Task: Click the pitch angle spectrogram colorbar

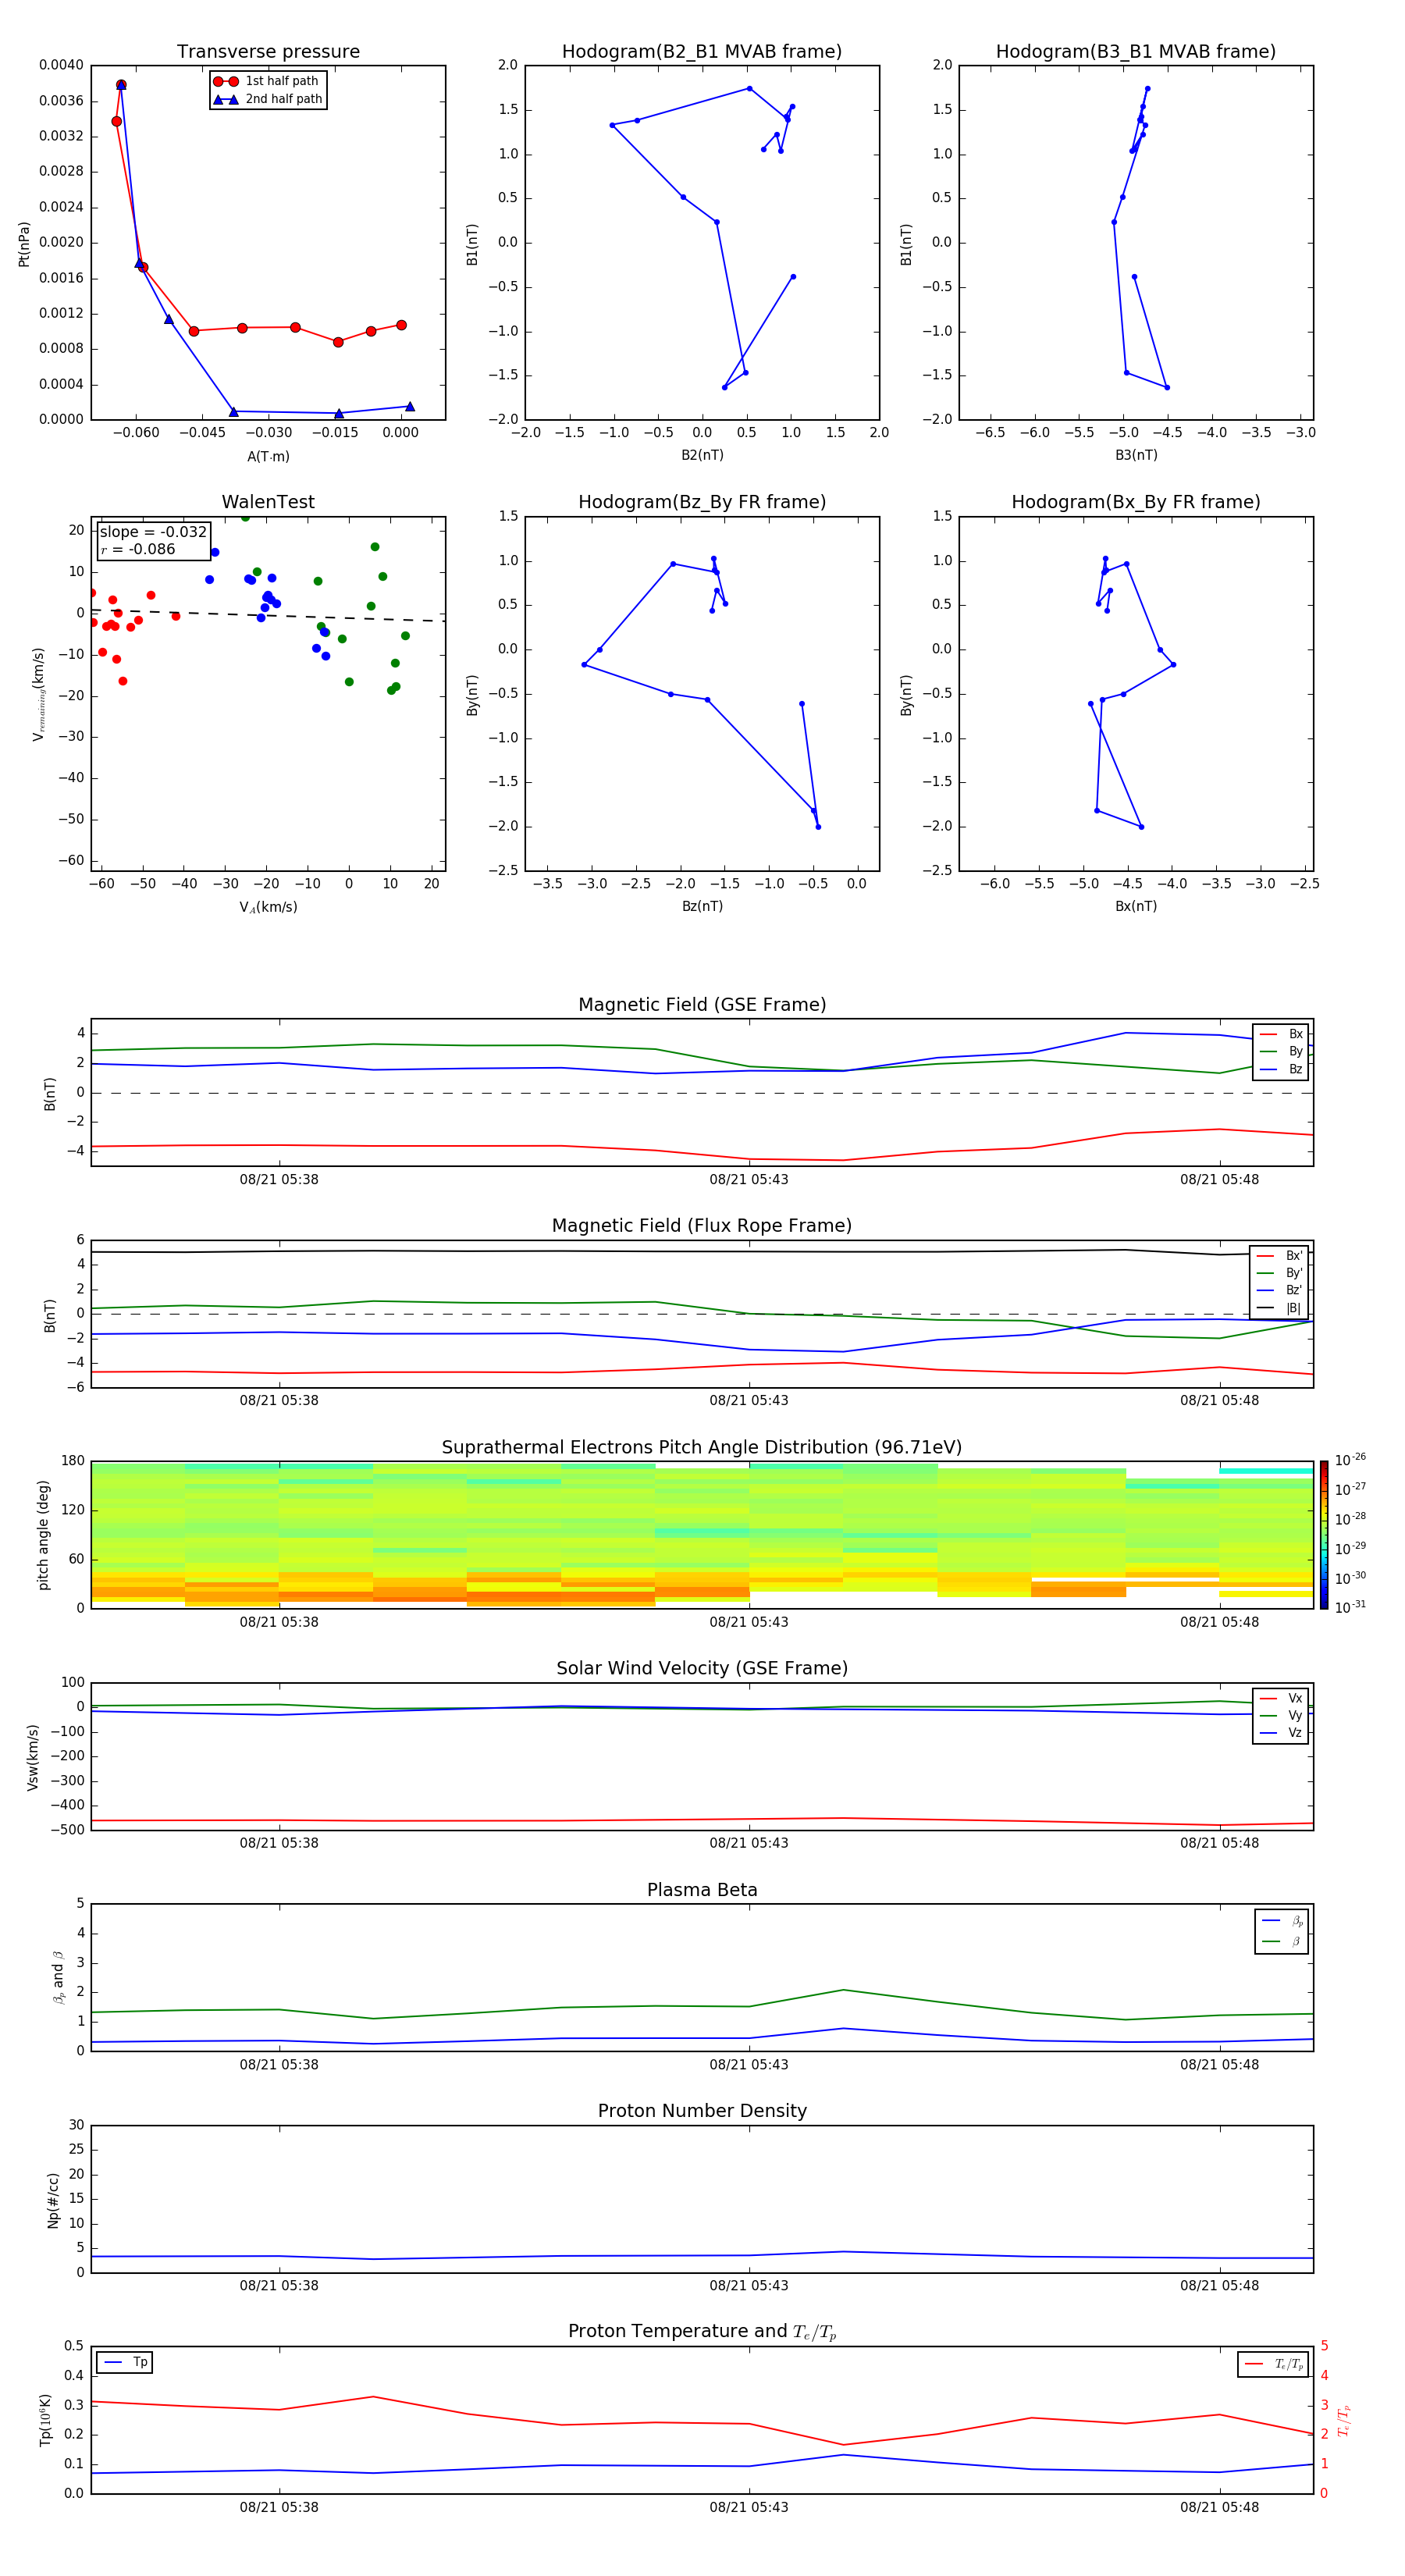Action: tap(1324, 1535)
